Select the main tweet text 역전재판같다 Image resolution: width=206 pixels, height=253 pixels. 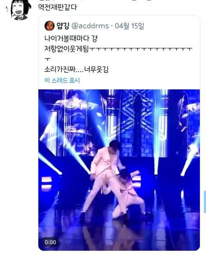click(58, 7)
